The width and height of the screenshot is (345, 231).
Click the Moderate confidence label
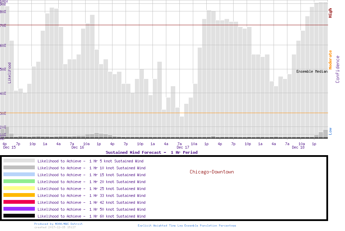[330, 60]
